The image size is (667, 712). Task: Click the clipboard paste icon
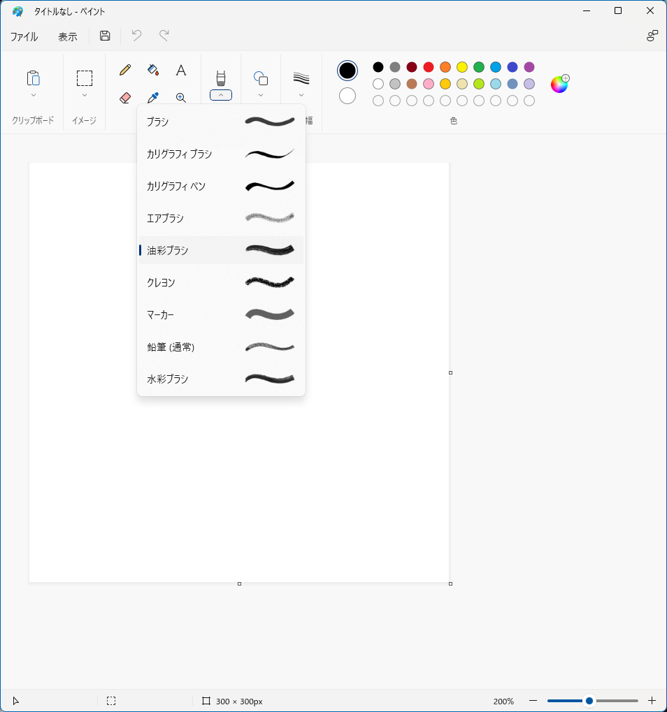(x=33, y=78)
